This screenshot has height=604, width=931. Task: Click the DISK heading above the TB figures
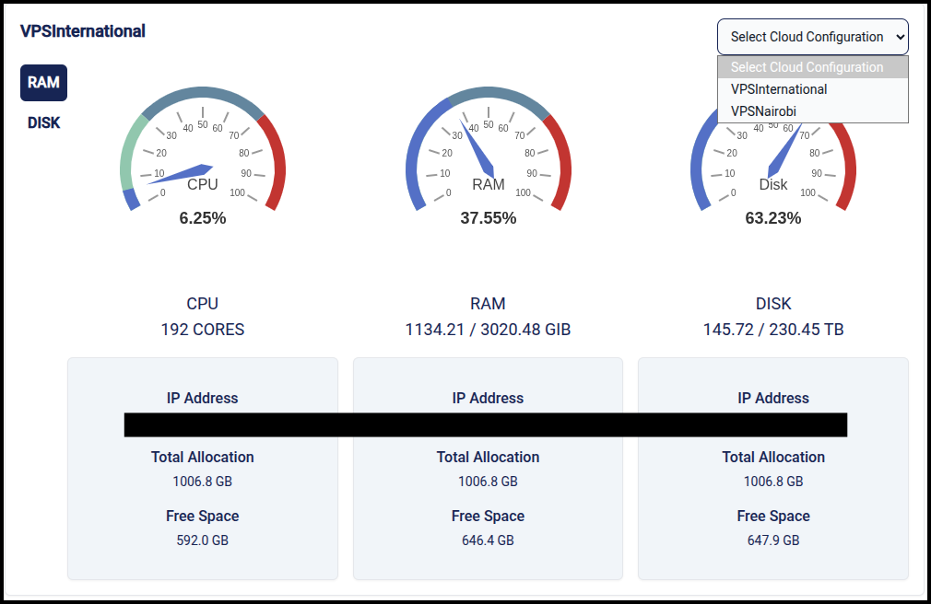773,304
